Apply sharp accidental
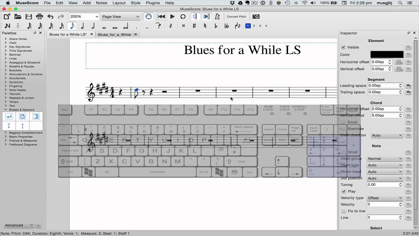 [194, 26]
